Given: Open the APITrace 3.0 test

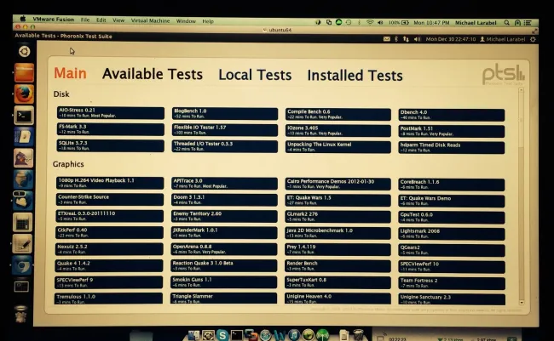Looking at the screenshot, I should [x=224, y=184].
